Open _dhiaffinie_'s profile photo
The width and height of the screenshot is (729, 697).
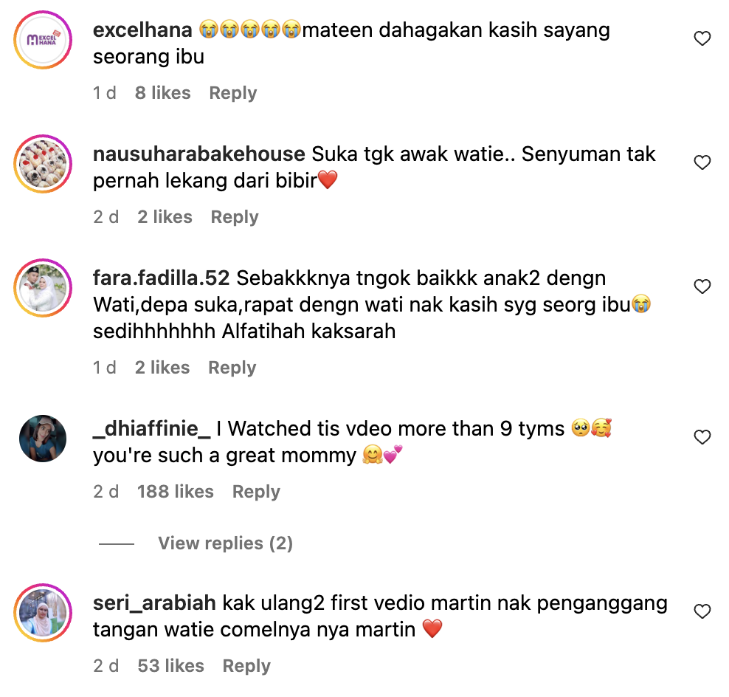click(43, 439)
